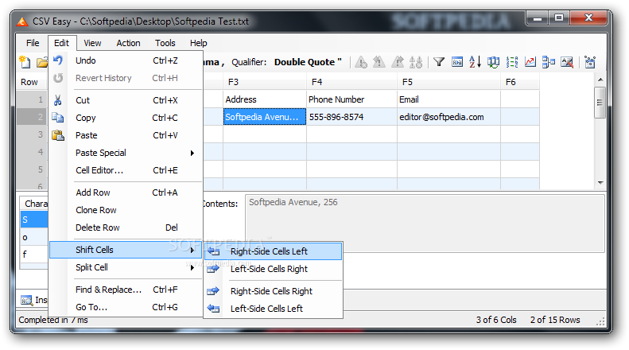
Task: Expand the Shift Cells submenu arrow
Action: 192,250
